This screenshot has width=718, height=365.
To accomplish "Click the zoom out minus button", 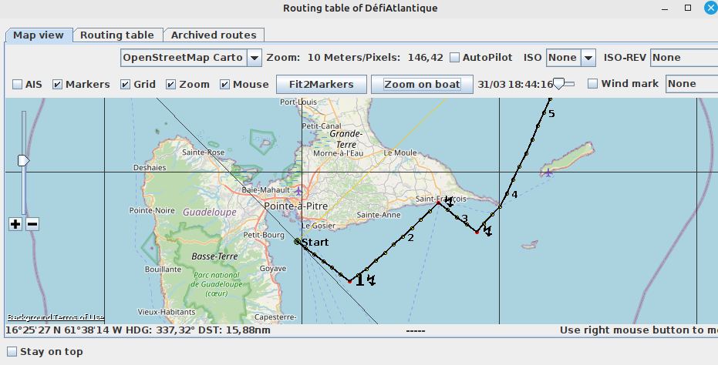I will (x=32, y=224).
